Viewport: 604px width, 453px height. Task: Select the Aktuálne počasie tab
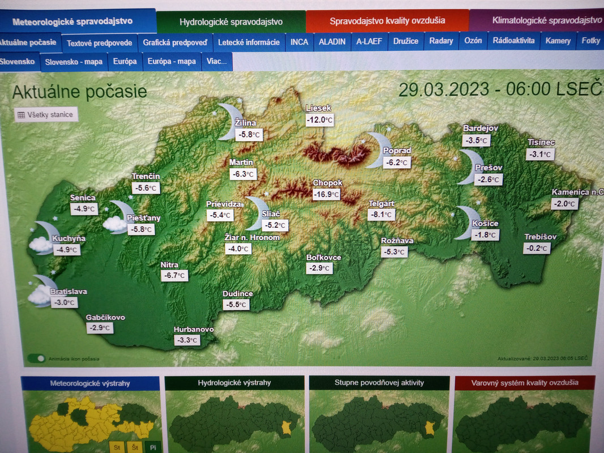[30, 42]
